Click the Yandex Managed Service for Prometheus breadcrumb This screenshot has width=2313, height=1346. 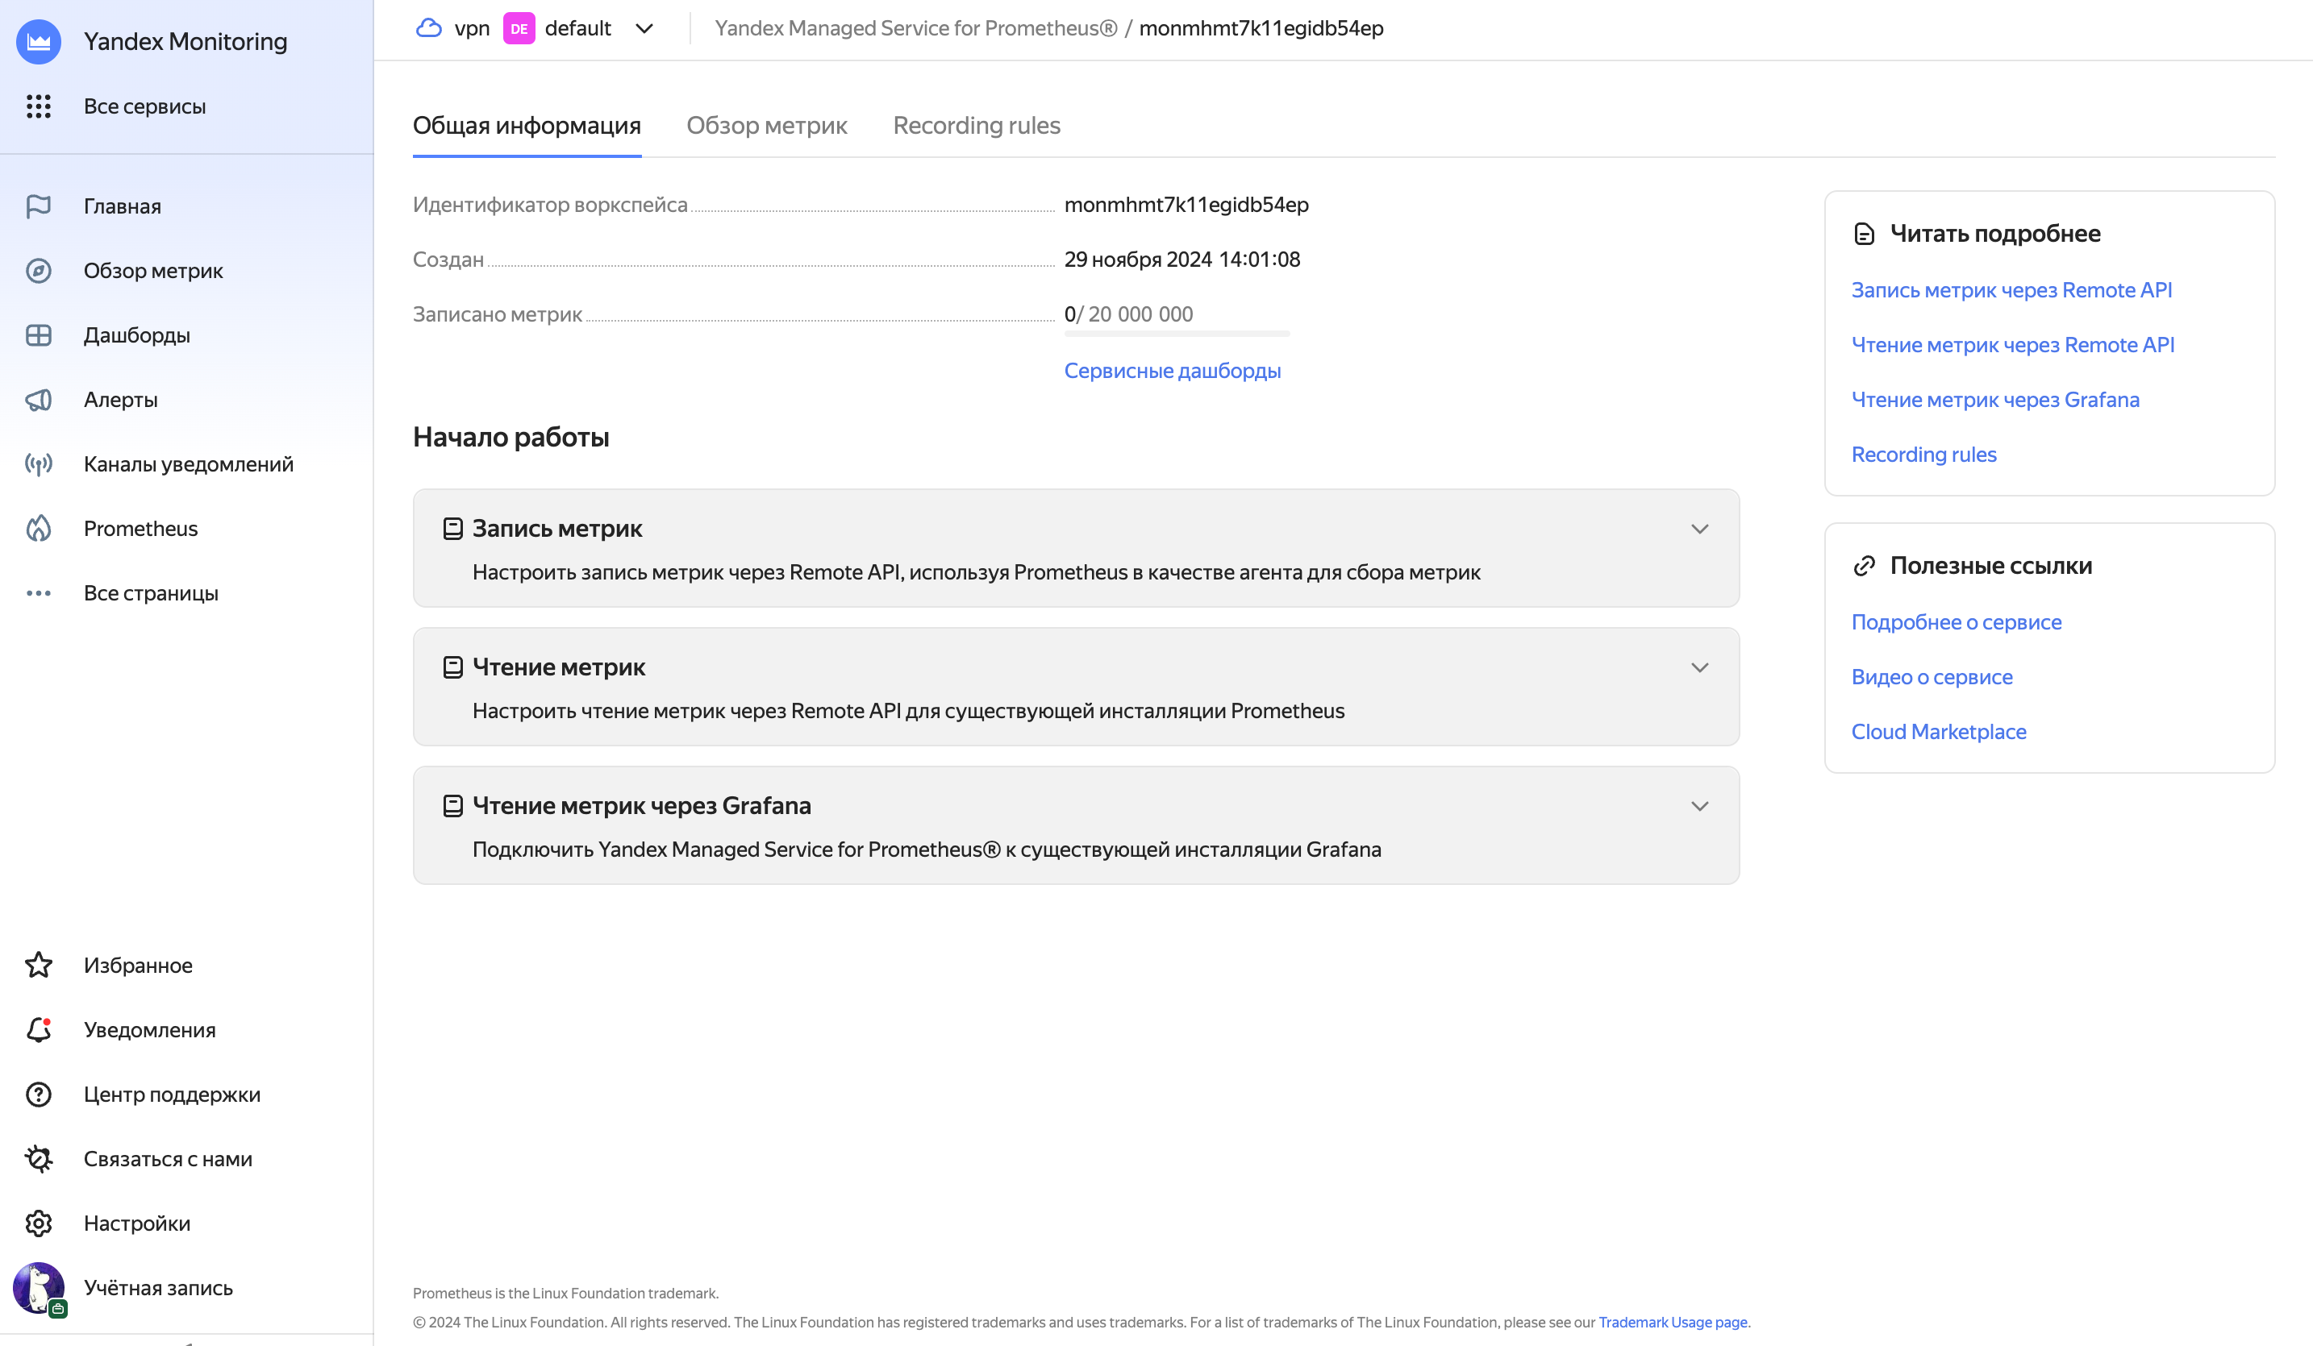coord(916,28)
